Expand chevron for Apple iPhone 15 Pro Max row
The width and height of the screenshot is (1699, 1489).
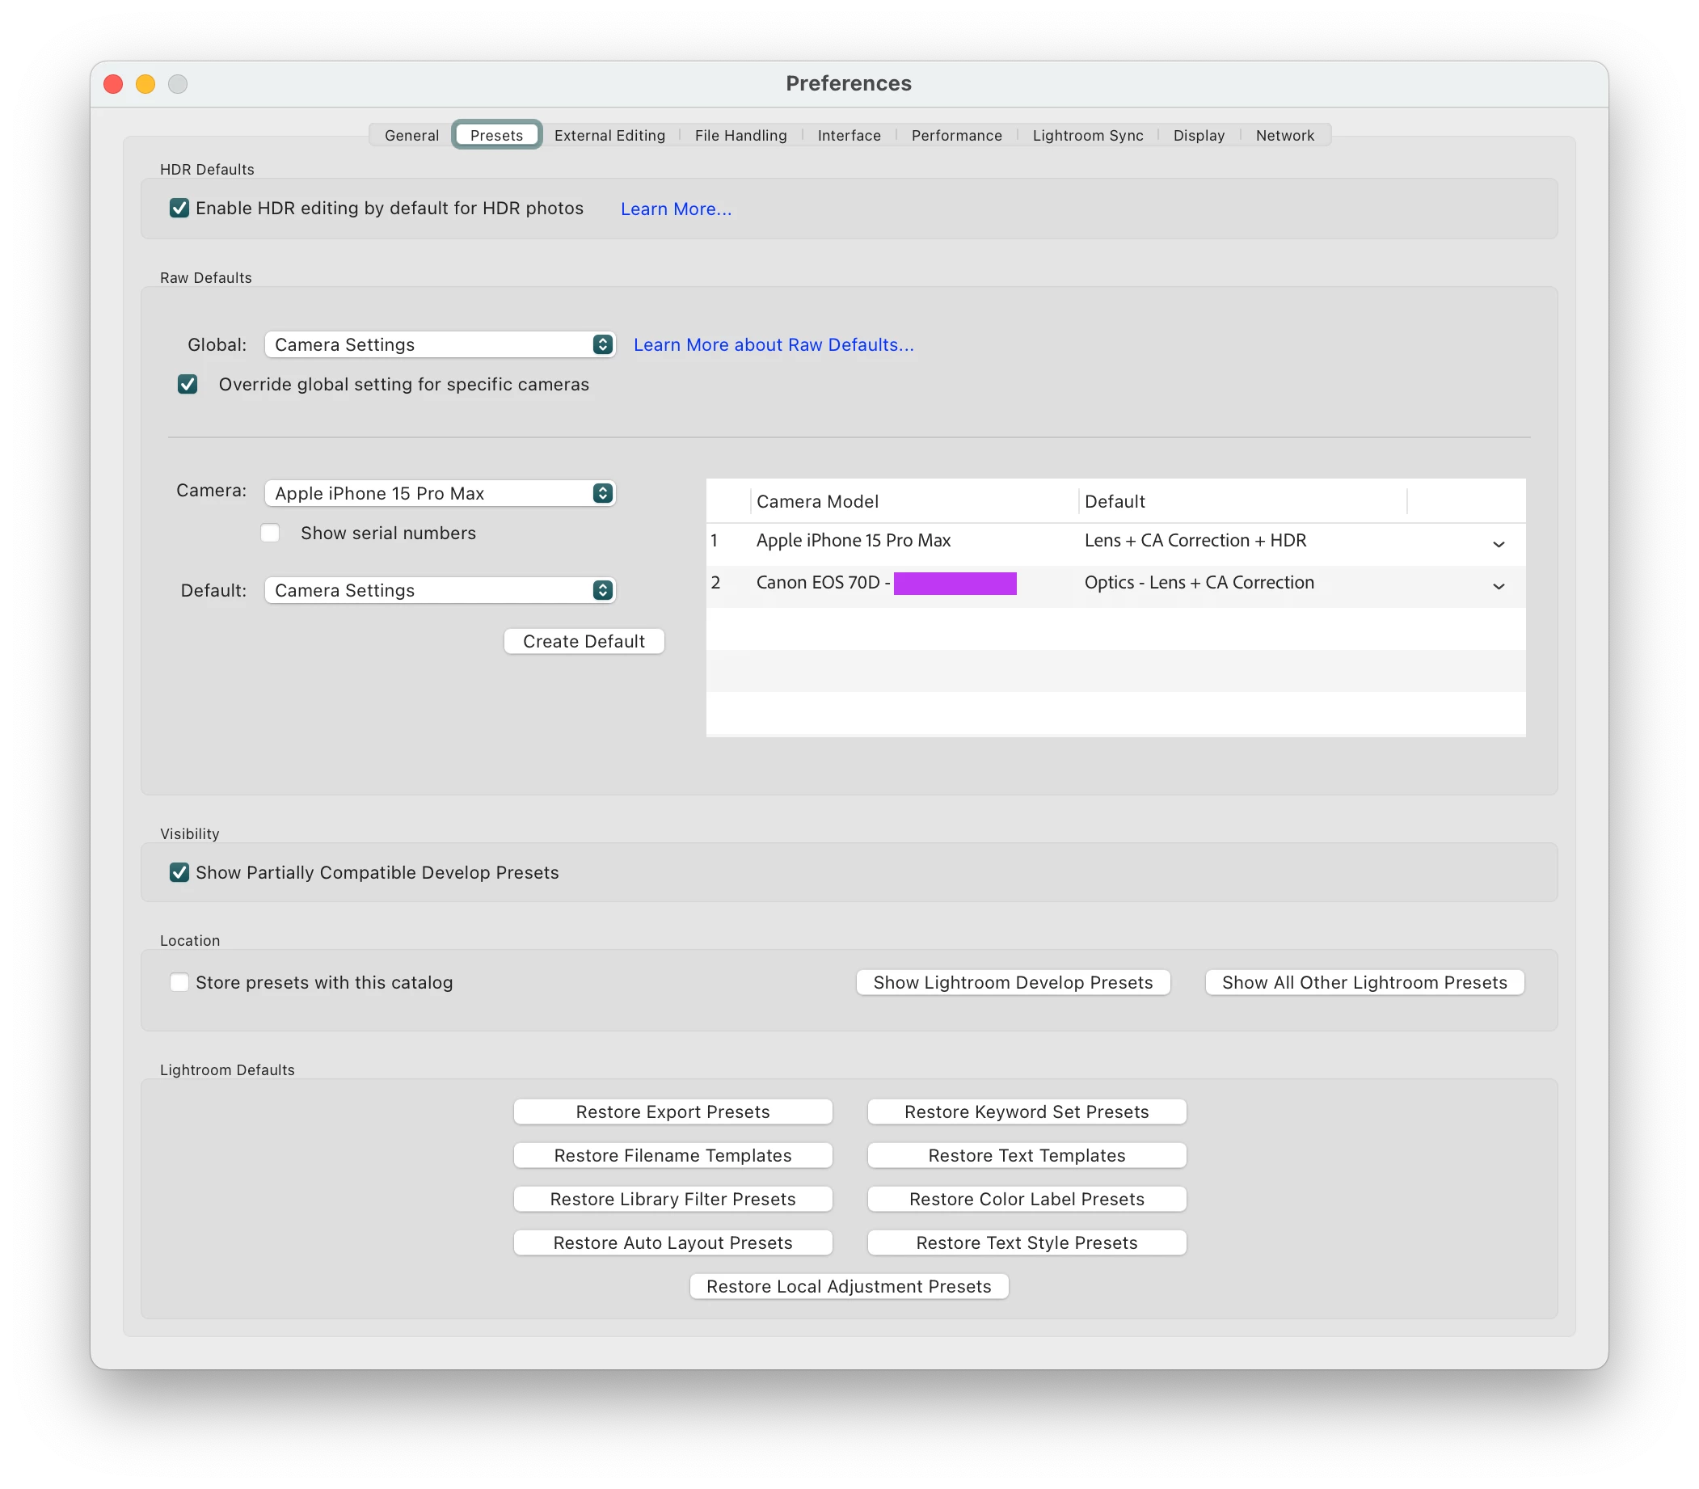(1498, 544)
